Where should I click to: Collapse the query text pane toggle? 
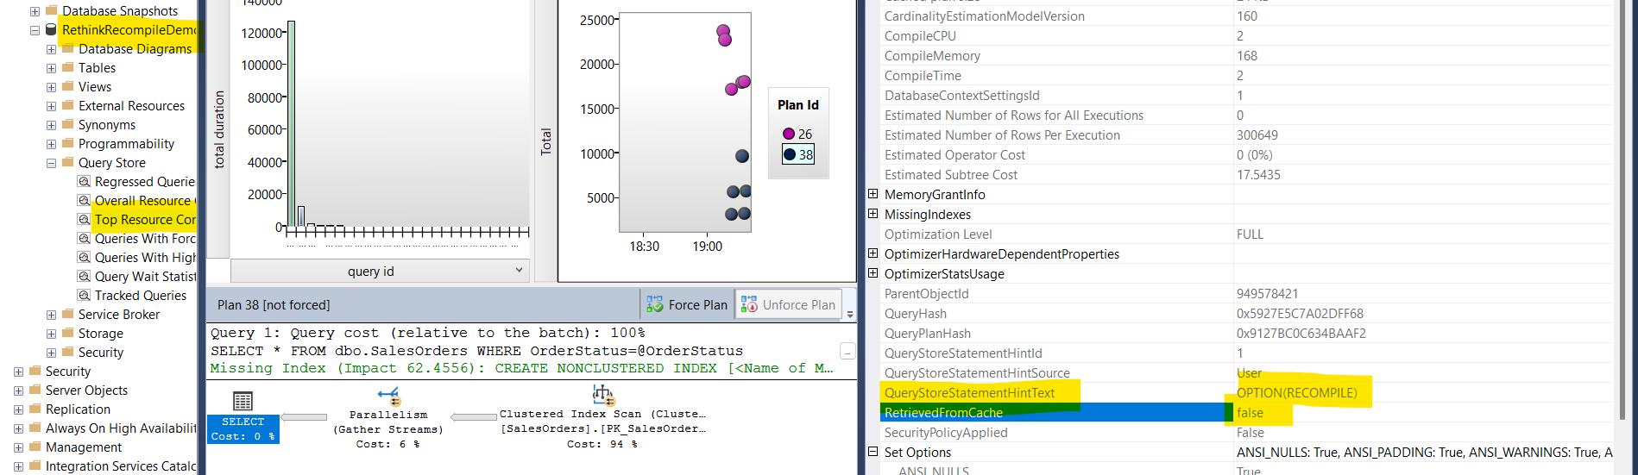click(x=847, y=352)
